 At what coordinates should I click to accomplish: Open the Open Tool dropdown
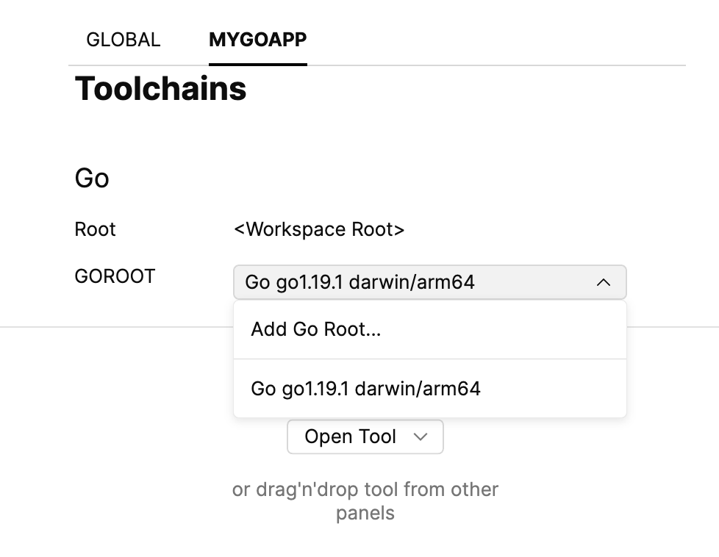(x=365, y=436)
